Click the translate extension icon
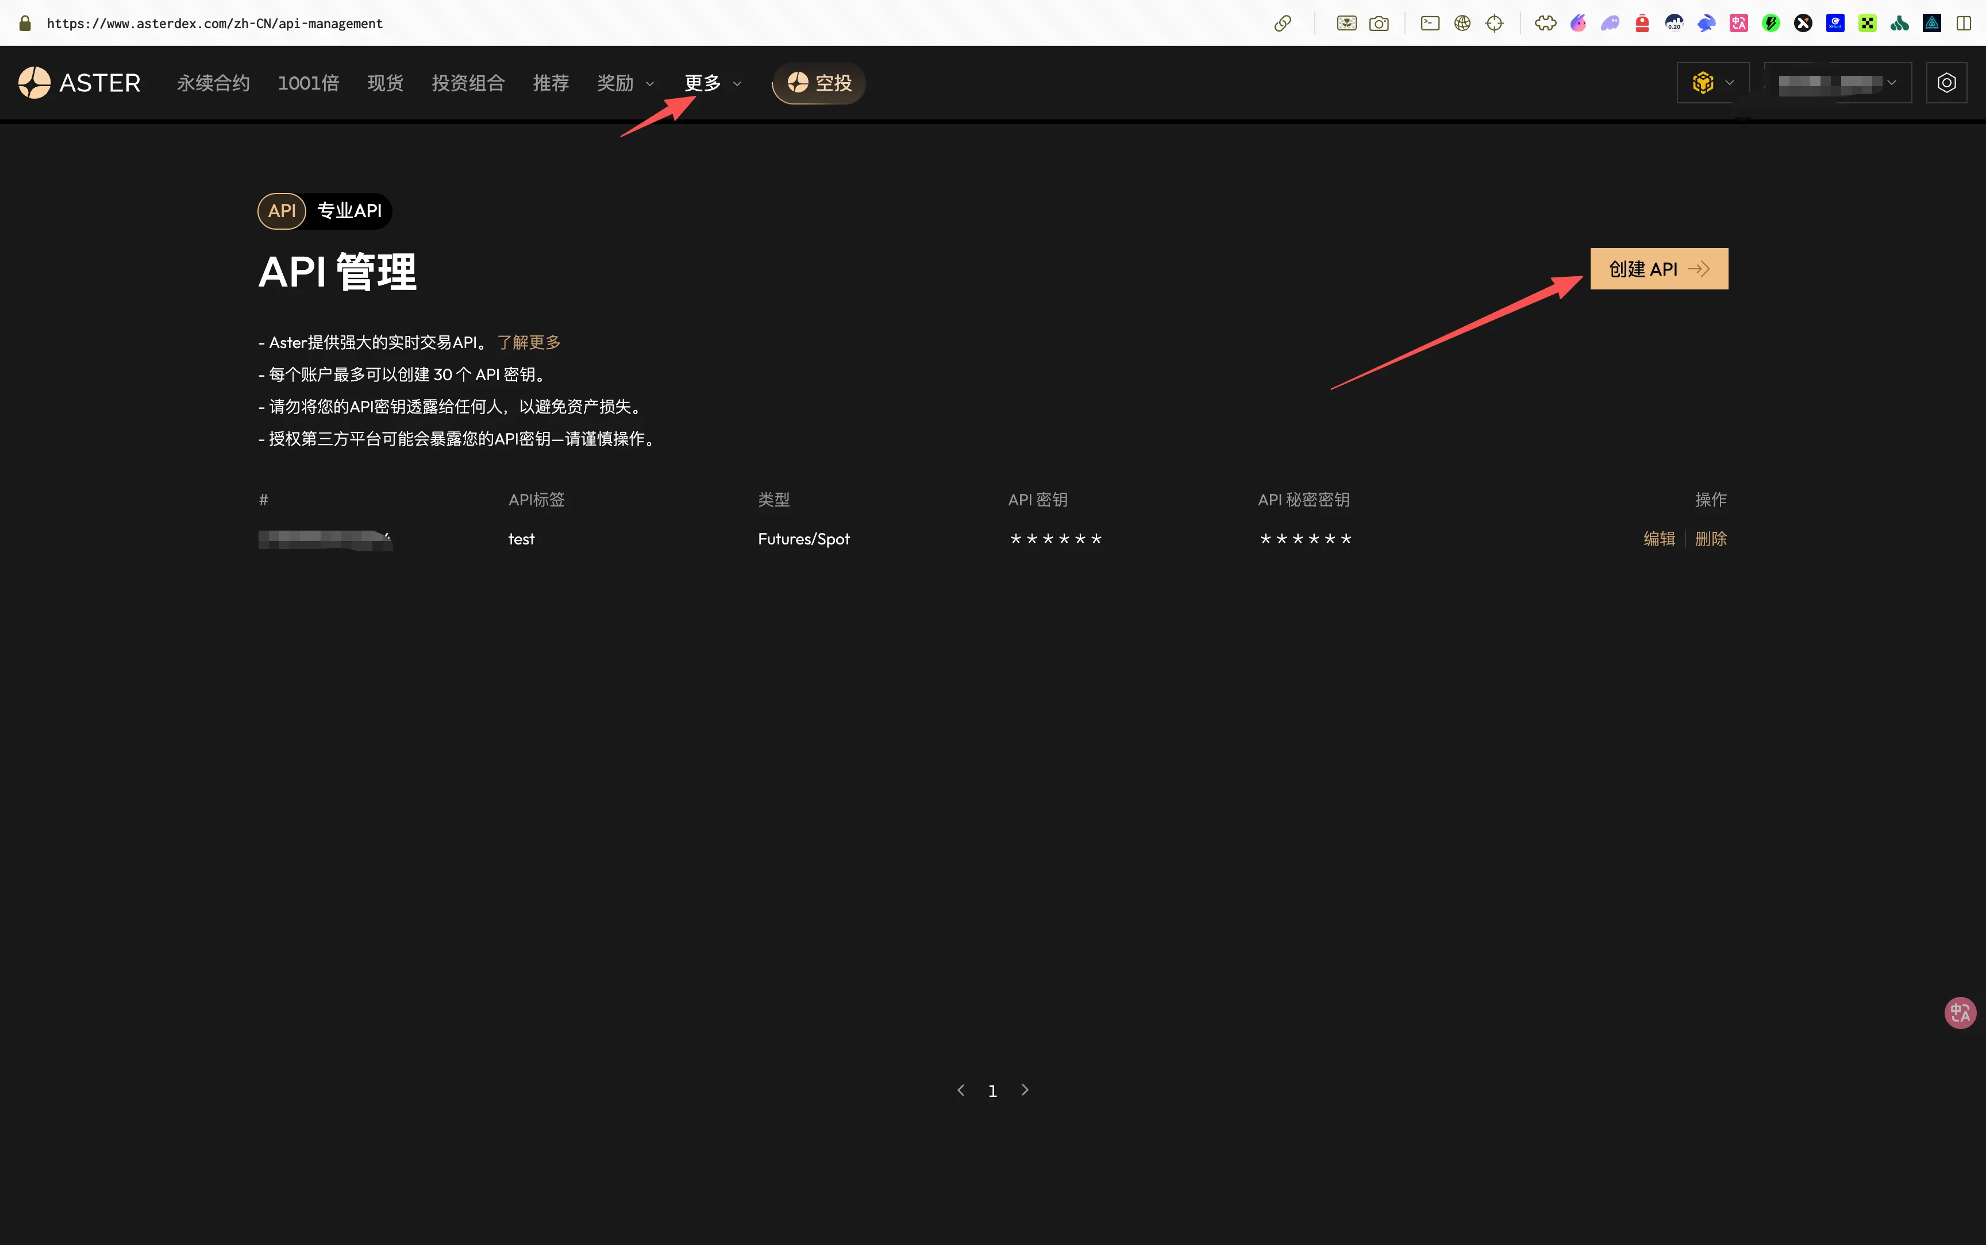 pos(1738,22)
